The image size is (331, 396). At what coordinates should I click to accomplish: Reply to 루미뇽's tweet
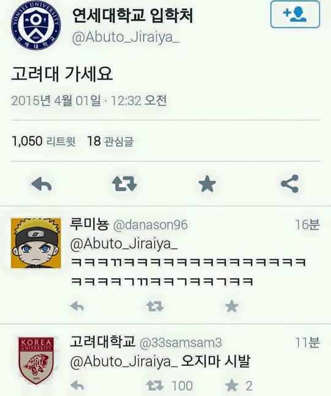click(77, 306)
